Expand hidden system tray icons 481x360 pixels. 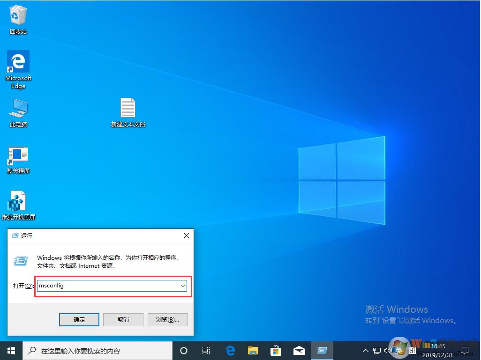click(x=365, y=350)
